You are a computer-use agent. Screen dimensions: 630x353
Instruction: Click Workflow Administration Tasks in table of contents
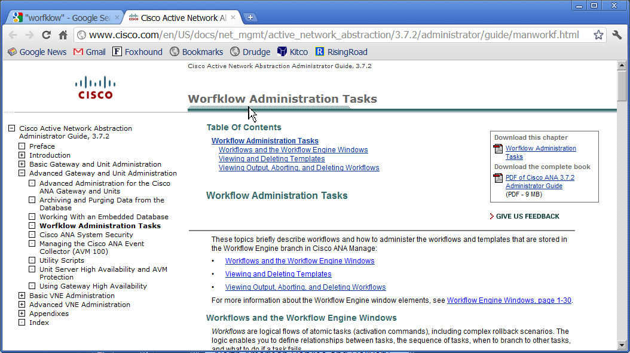pos(265,141)
